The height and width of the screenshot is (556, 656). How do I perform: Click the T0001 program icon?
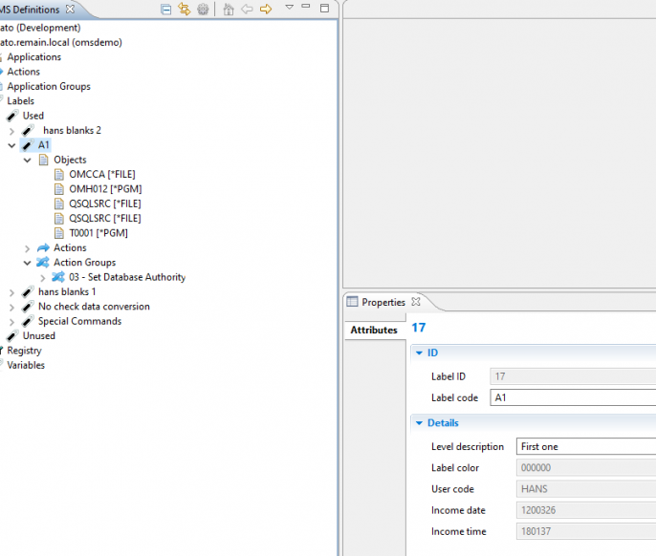[59, 233]
